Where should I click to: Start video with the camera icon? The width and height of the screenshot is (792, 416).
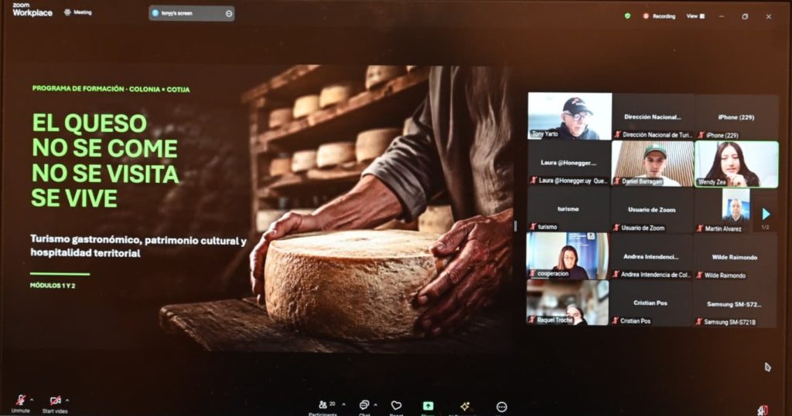pyautogui.click(x=55, y=401)
